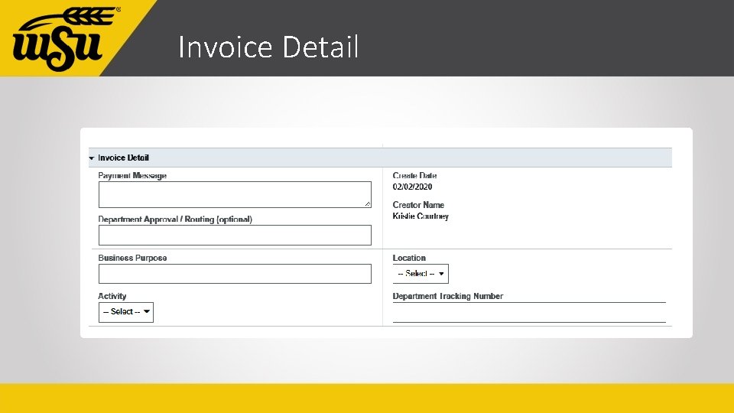Image resolution: width=734 pixels, height=413 pixels.
Task: Click the Location label
Action: tap(409, 258)
